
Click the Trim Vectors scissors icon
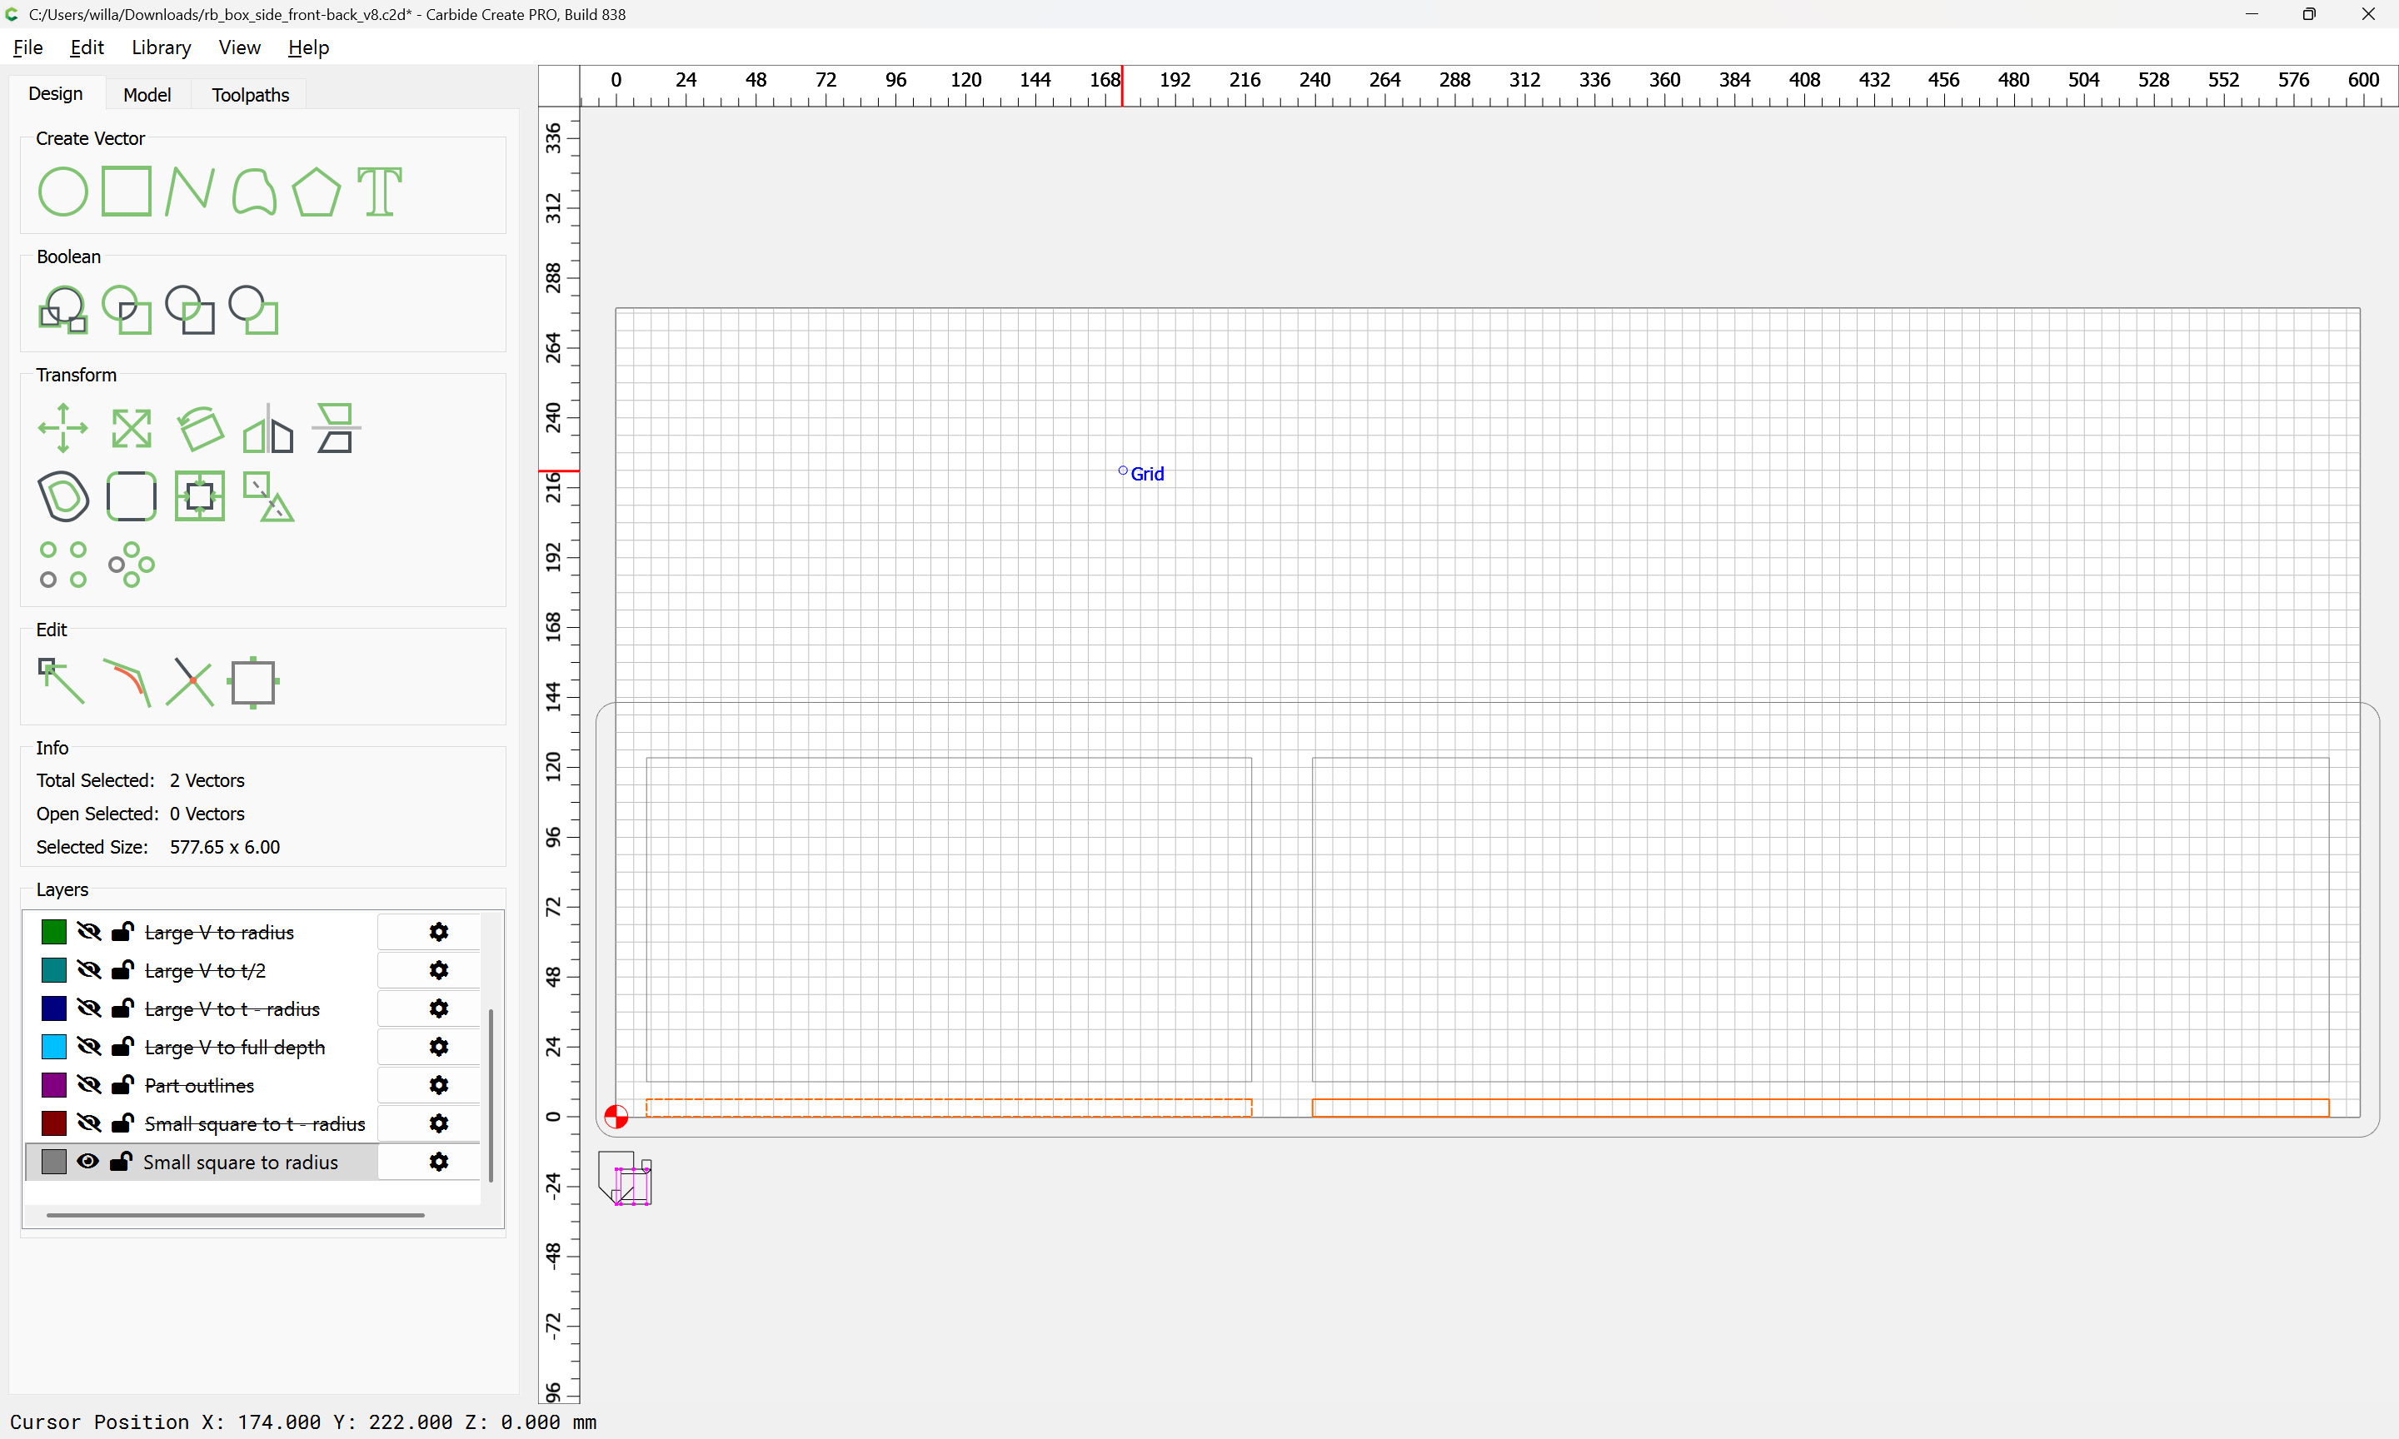(190, 682)
